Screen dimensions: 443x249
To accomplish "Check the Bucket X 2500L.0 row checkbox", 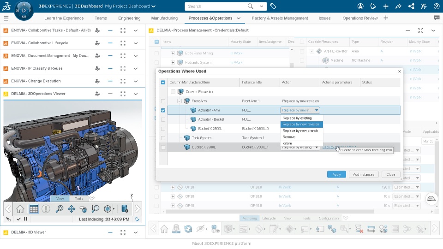I will coord(163,129).
